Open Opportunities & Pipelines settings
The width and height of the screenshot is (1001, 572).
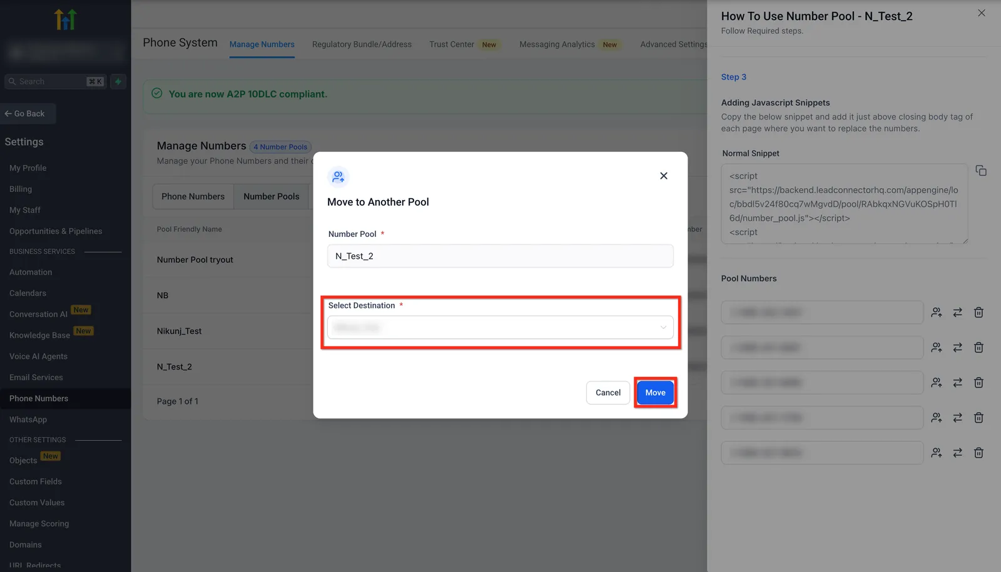coord(56,231)
